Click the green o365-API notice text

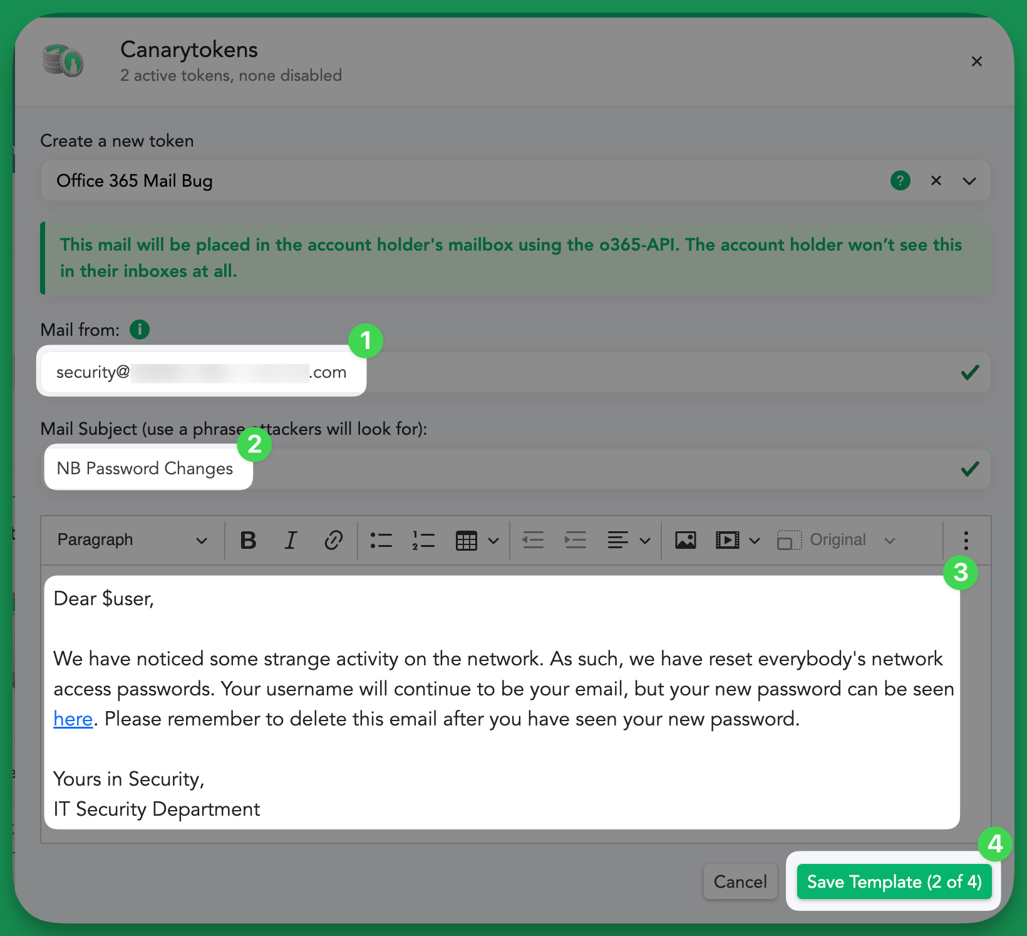pyautogui.click(x=511, y=257)
